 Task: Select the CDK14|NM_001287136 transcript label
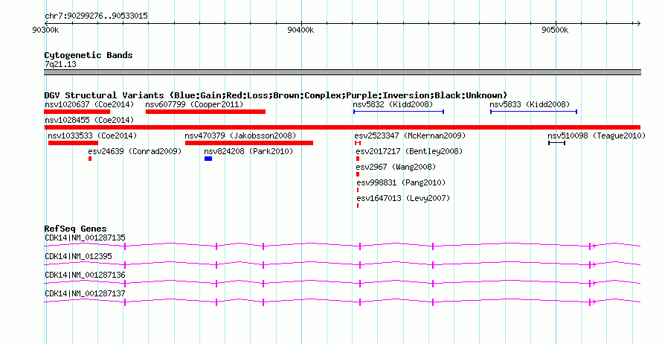tap(85, 275)
